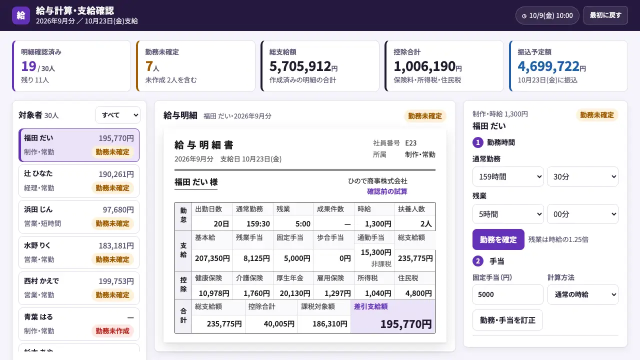
Task: Click the 通勤手当 15,300円 cell
Action: pyautogui.click(x=374, y=250)
